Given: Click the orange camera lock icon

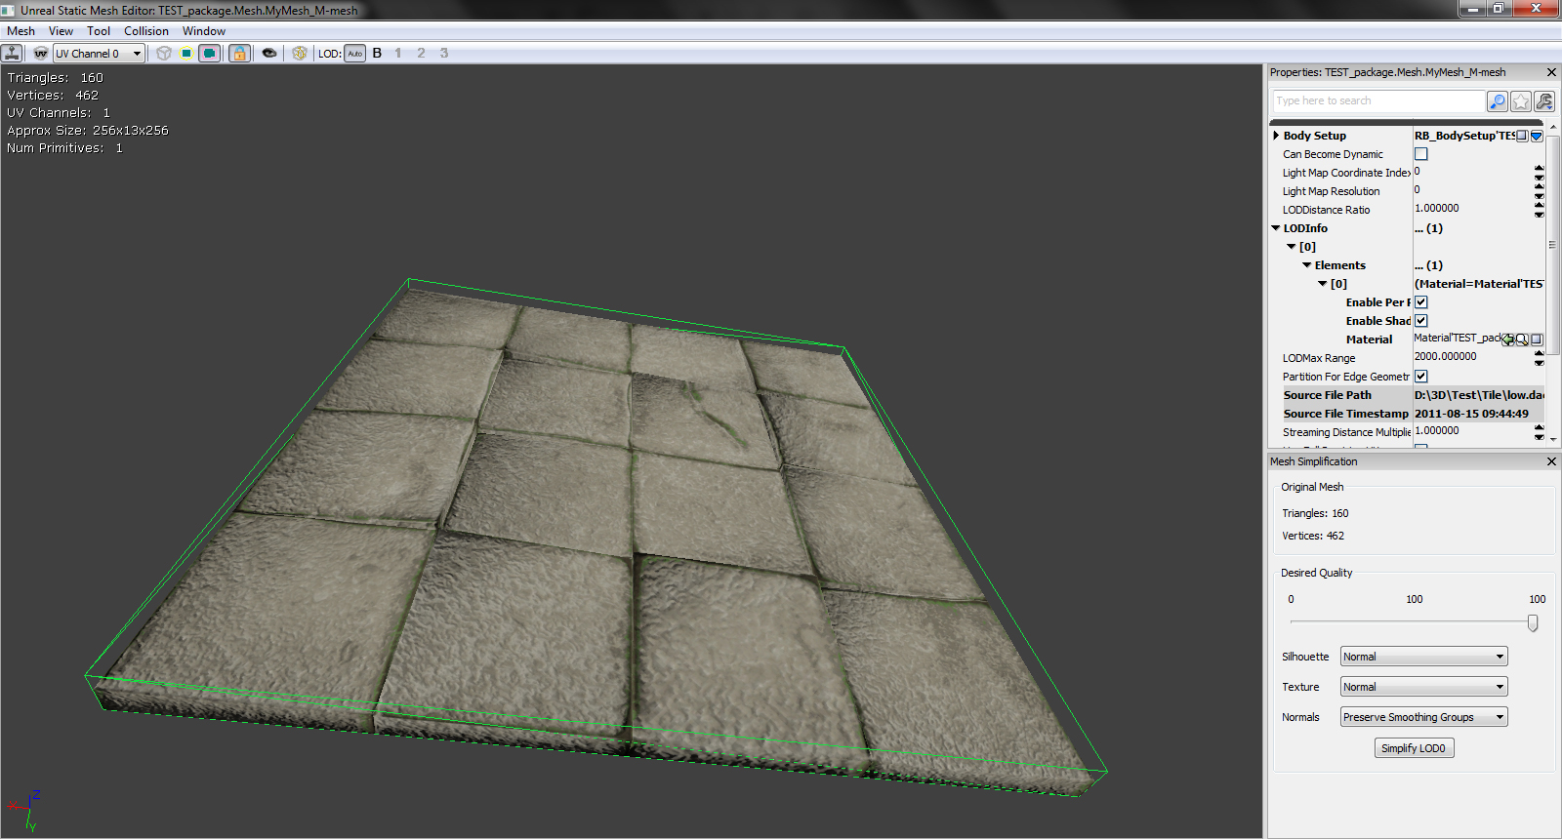Looking at the screenshot, I should (239, 54).
